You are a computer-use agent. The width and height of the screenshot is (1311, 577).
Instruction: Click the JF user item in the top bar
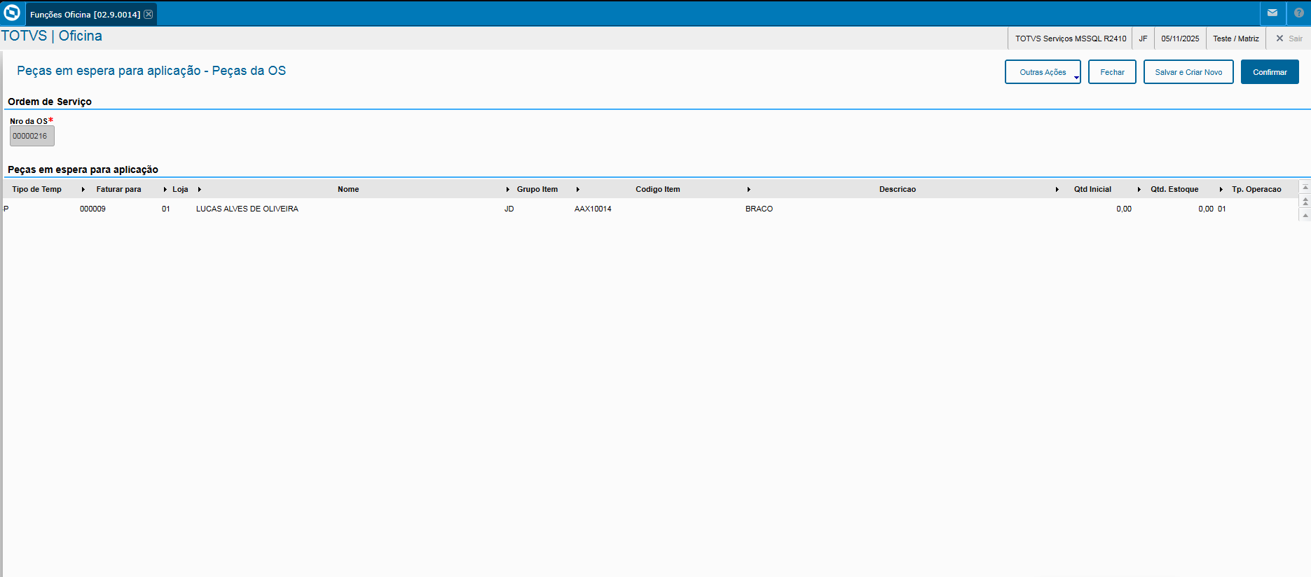coord(1143,39)
